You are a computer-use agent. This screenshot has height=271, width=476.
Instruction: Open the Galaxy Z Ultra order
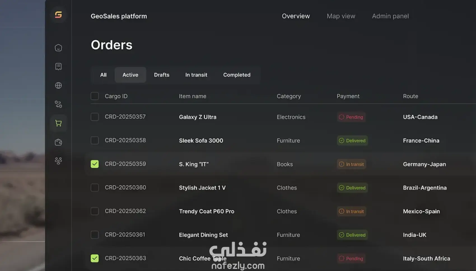pos(197,117)
